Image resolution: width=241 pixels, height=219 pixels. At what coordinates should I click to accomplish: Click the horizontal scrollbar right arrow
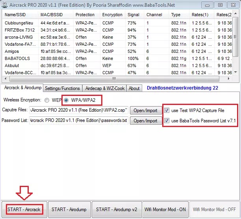coord(228,79)
